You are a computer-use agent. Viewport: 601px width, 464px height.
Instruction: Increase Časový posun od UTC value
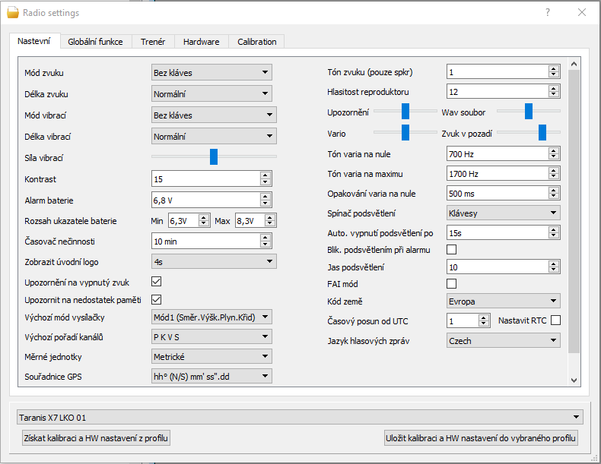(486, 318)
